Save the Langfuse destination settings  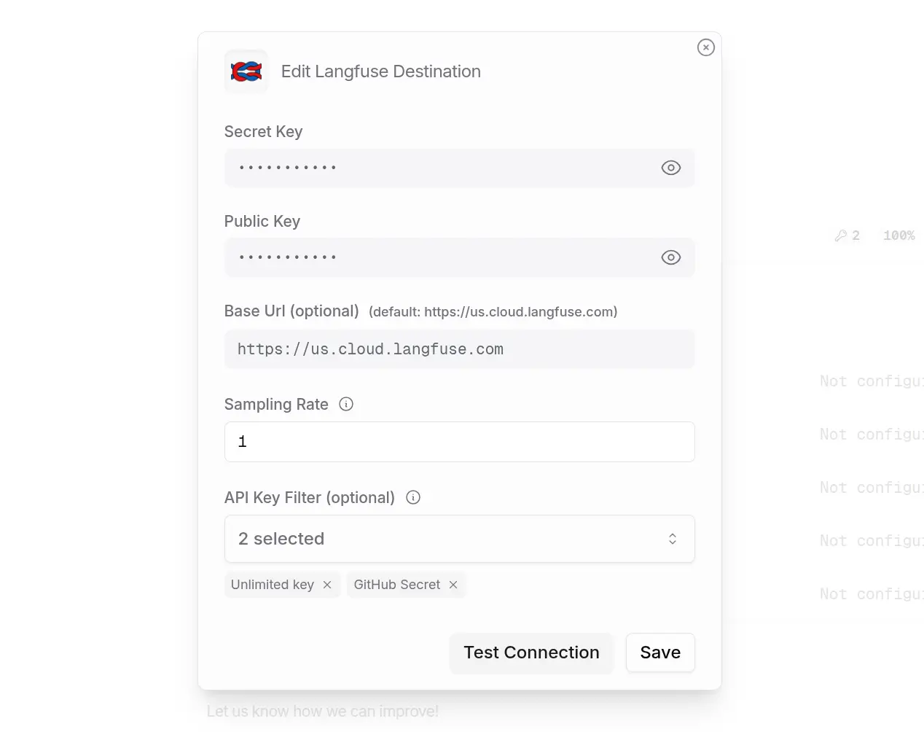659,652
